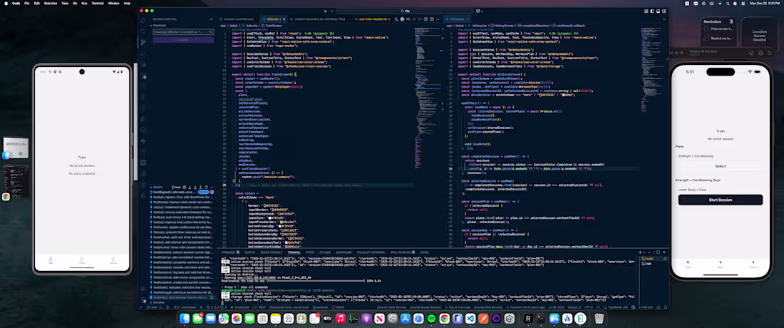Open the Source Control view in activity bar
784x328 pixels.
point(143,43)
